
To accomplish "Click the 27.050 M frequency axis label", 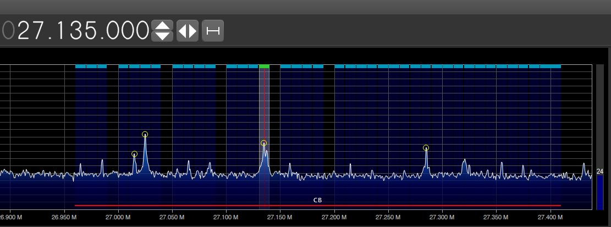I will 172,216.
